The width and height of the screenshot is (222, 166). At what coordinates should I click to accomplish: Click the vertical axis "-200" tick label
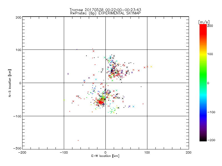(x=17, y=148)
